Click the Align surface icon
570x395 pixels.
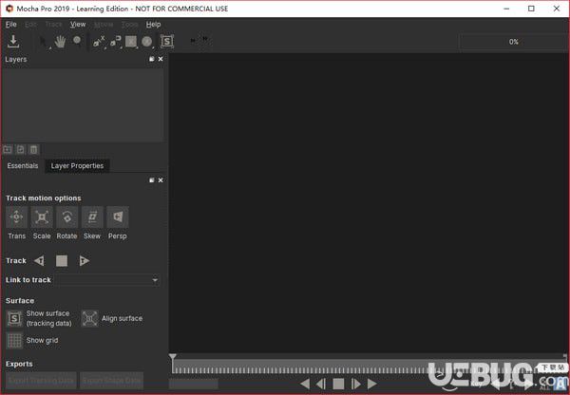click(89, 319)
